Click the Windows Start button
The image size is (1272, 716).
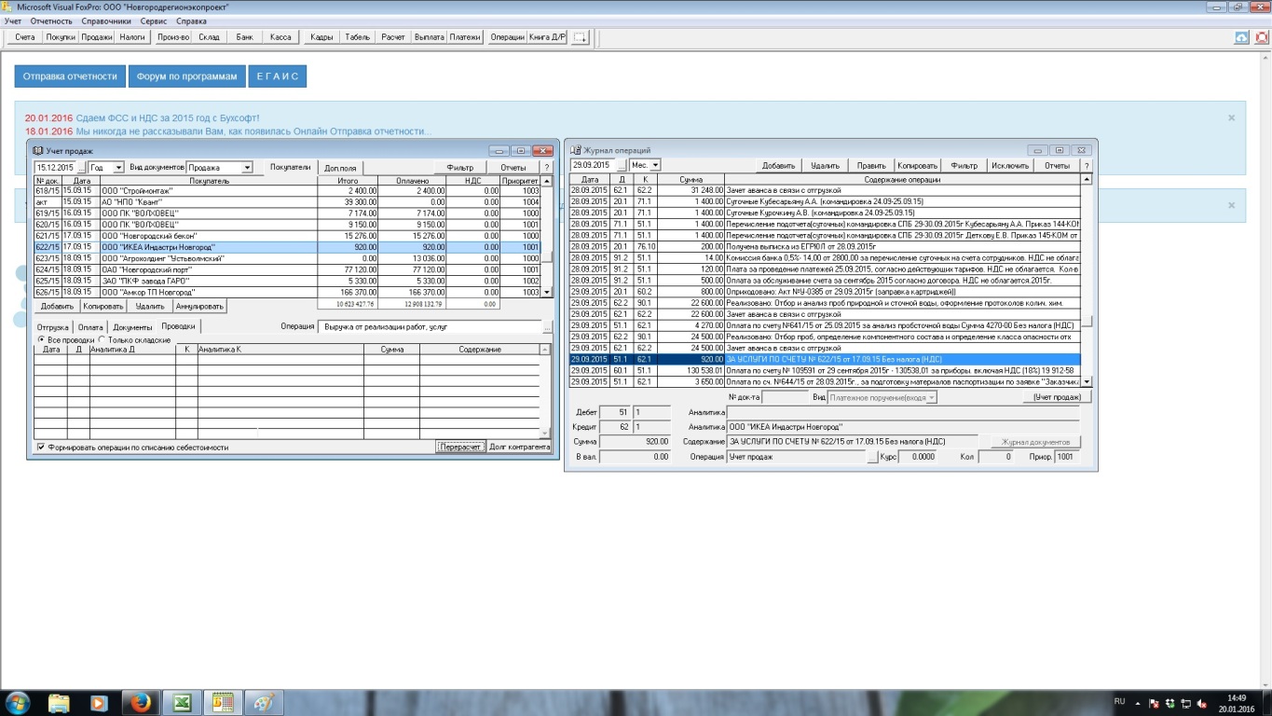point(17,702)
